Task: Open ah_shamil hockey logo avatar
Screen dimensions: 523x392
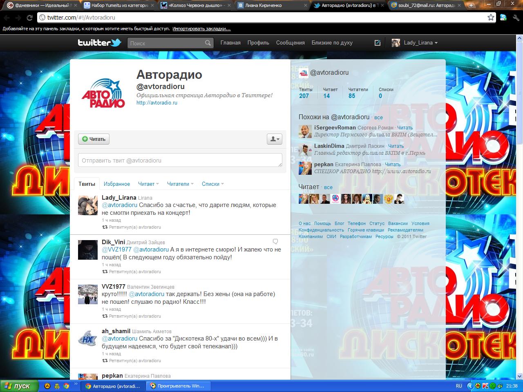Action: (88, 339)
